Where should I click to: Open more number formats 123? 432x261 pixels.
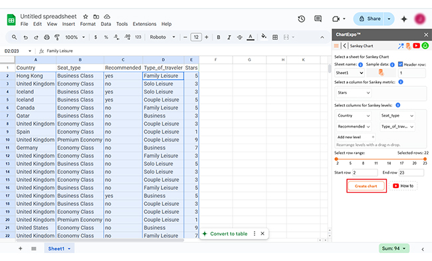coord(138,37)
